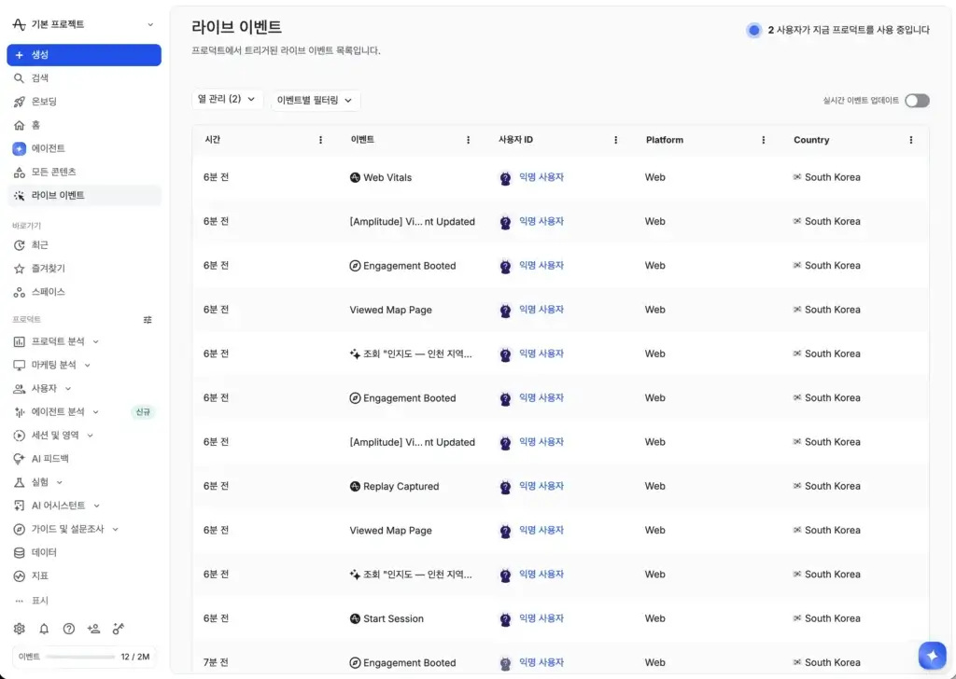The height and width of the screenshot is (679, 956).
Task: Open settings via the gear icon
Action: [19, 629]
